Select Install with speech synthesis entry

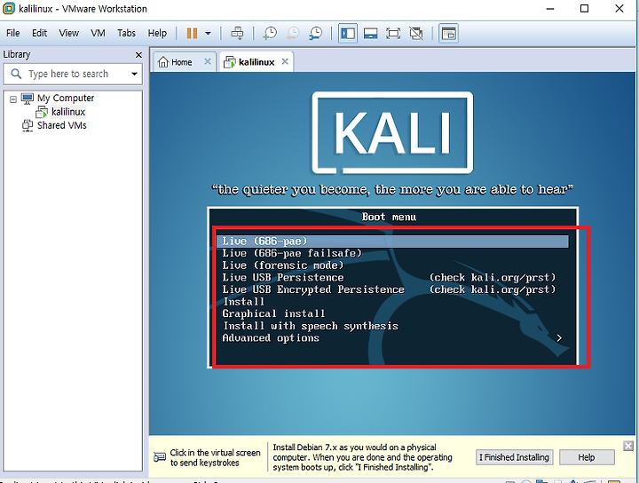click(x=311, y=326)
